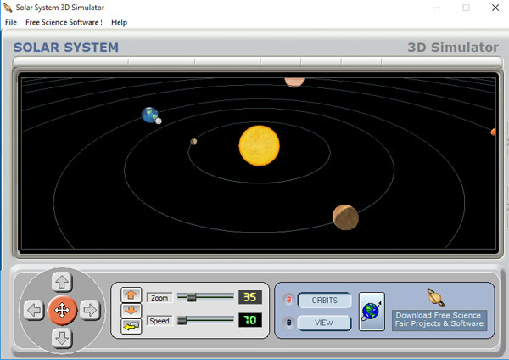Open the File menu
This screenshot has width=509, height=360.
tap(11, 22)
